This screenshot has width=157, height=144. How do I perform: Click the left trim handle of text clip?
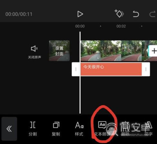(76, 69)
